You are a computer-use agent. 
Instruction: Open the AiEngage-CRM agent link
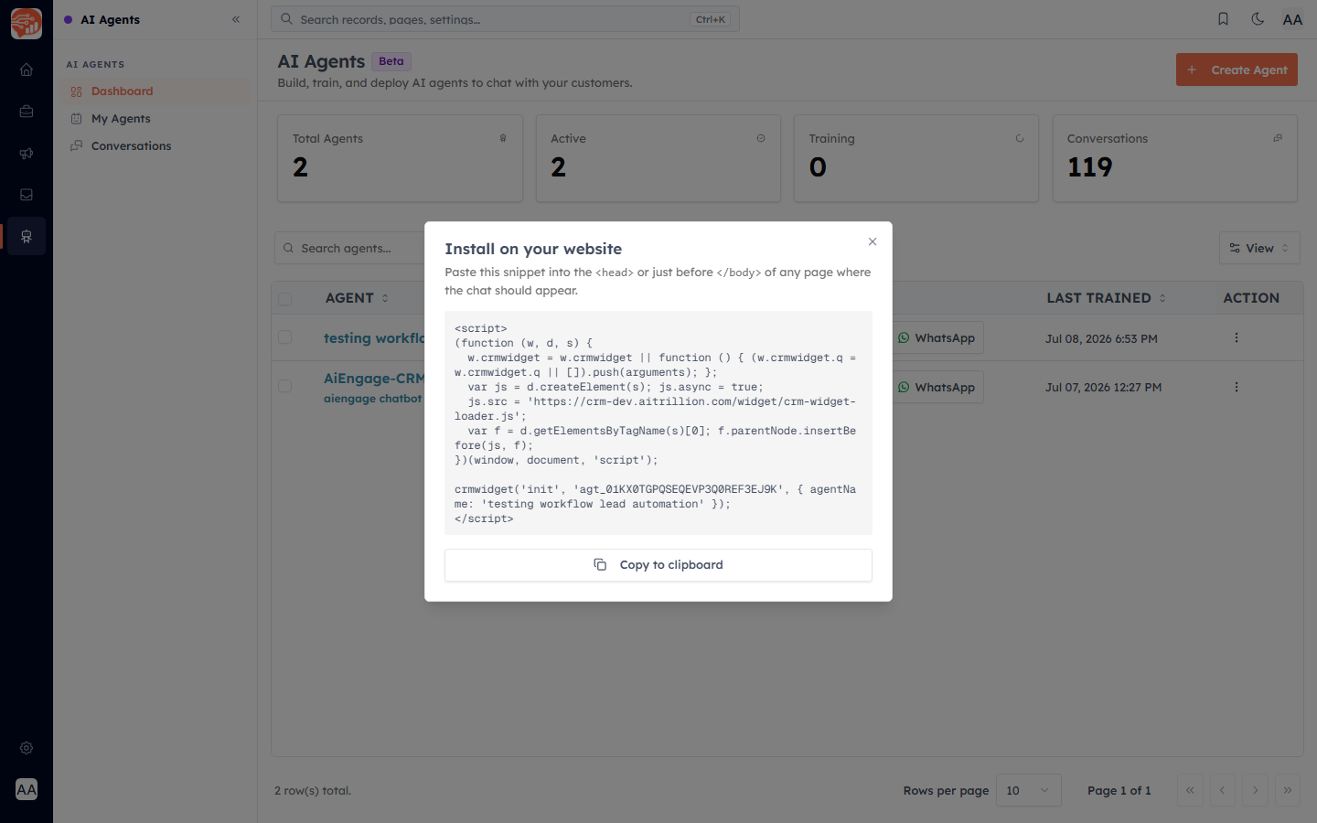[374, 379]
